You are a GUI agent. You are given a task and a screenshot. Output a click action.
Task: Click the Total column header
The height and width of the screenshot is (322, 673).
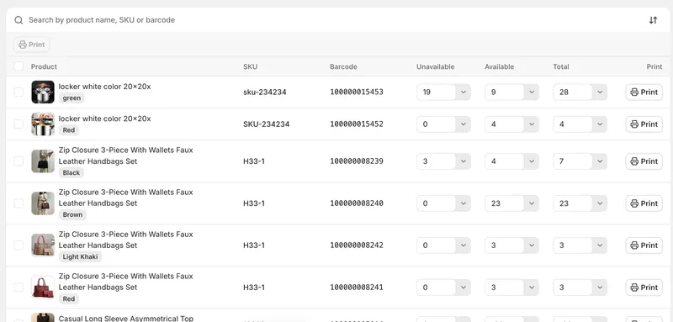click(x=561, y=66)
